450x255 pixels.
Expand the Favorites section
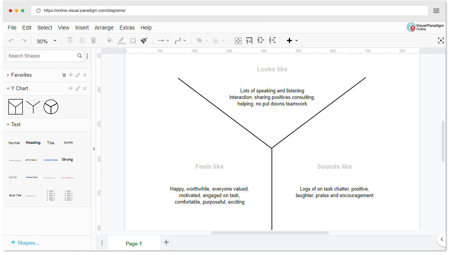pos(8,75)
